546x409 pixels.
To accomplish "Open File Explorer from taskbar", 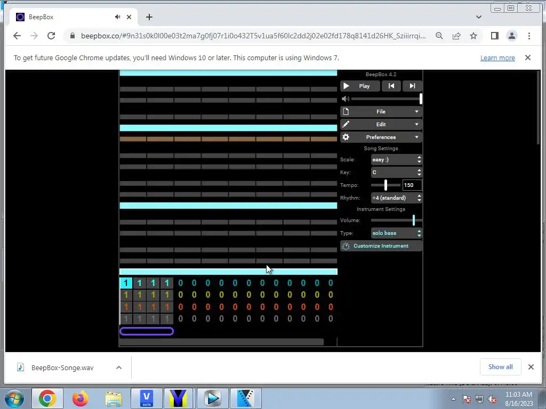I will [x=114, y=398].
